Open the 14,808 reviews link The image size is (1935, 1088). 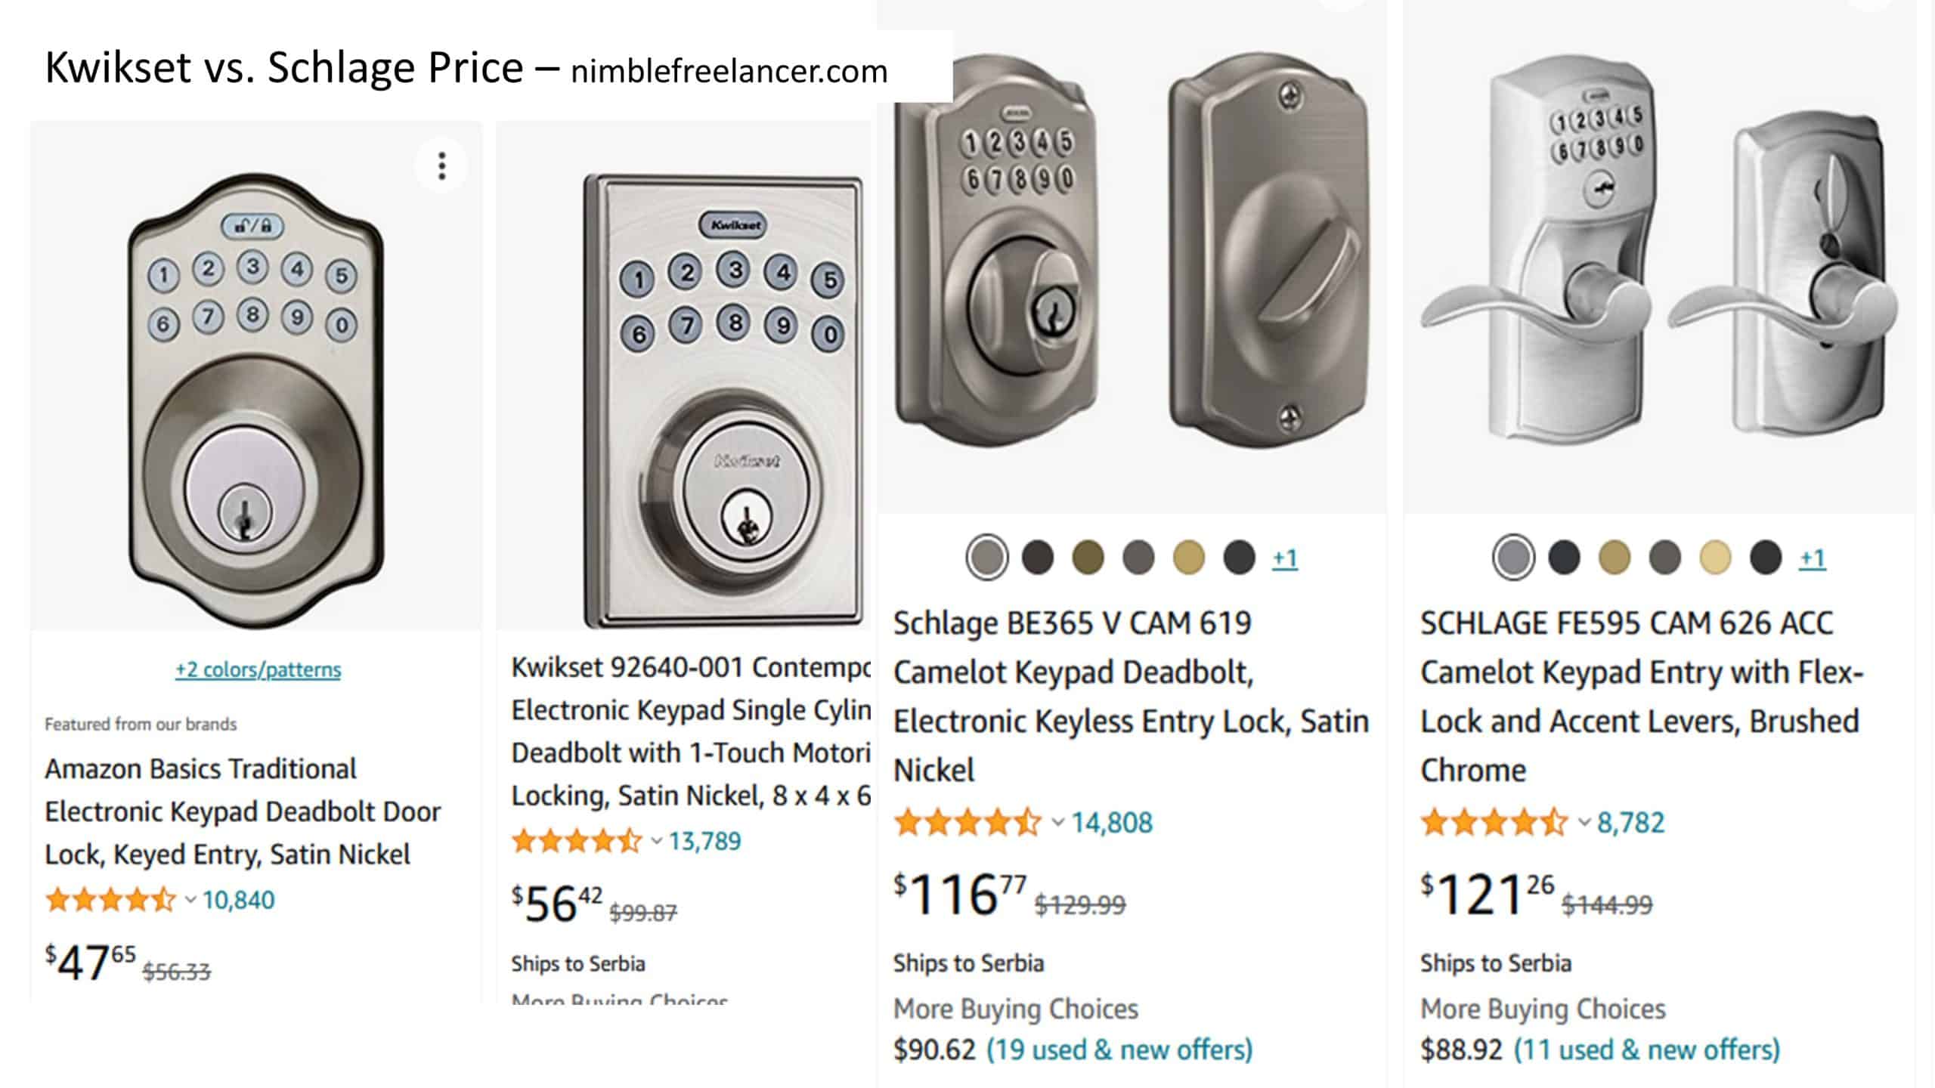tap(1112, 822)
